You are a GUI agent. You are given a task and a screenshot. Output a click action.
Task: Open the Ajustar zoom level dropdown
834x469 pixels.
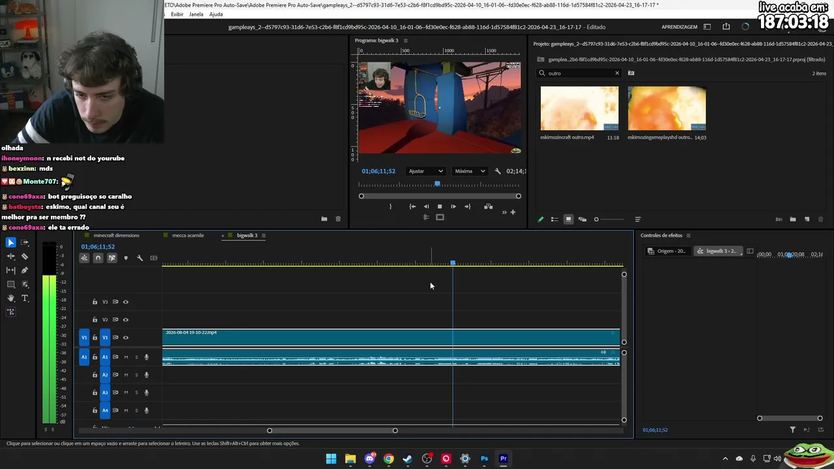(425, 171)
